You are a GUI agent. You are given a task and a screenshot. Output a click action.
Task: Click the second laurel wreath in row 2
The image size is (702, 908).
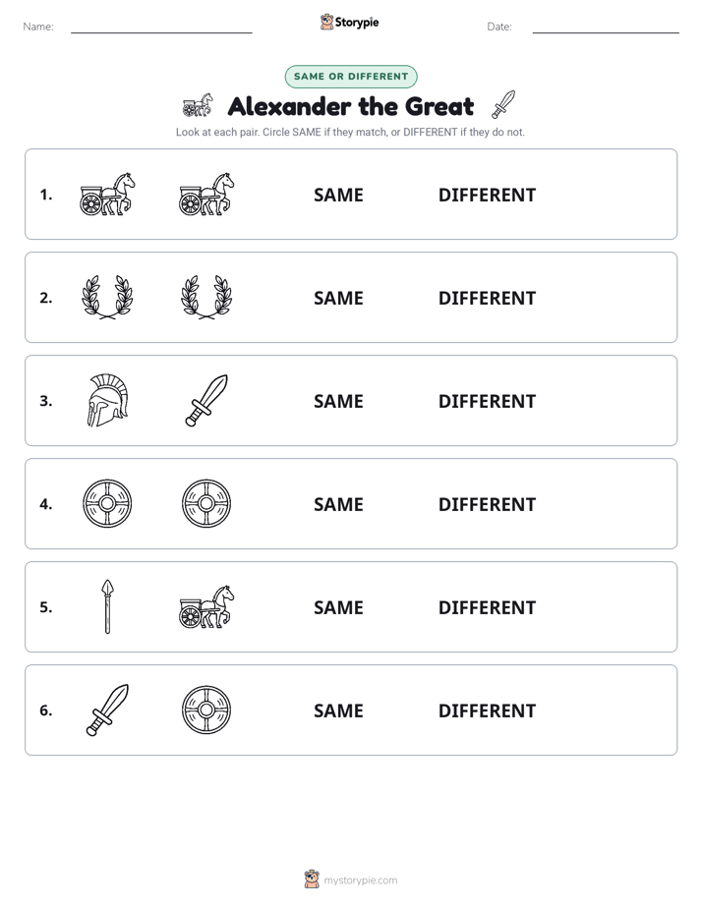(x=206, y=297)
